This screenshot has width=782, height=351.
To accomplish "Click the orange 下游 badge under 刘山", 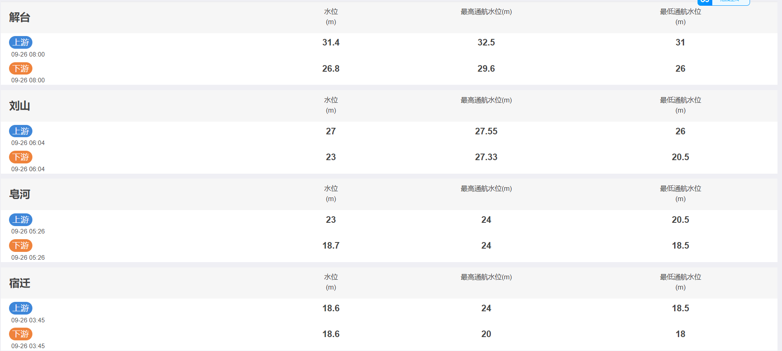I will (x=21, y=157).
